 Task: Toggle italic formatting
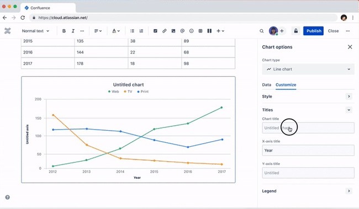pos(73,31)
